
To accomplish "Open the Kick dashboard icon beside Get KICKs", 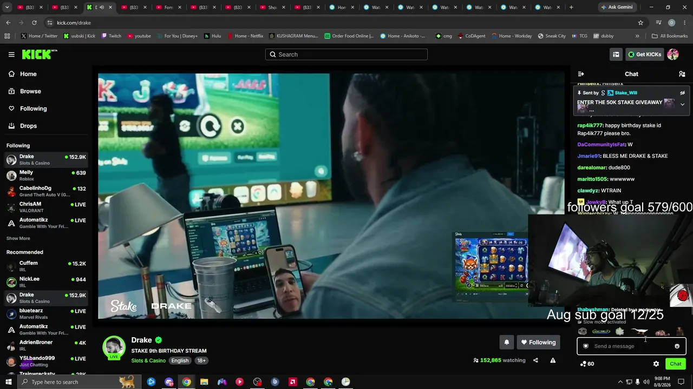I will point(616,54).
